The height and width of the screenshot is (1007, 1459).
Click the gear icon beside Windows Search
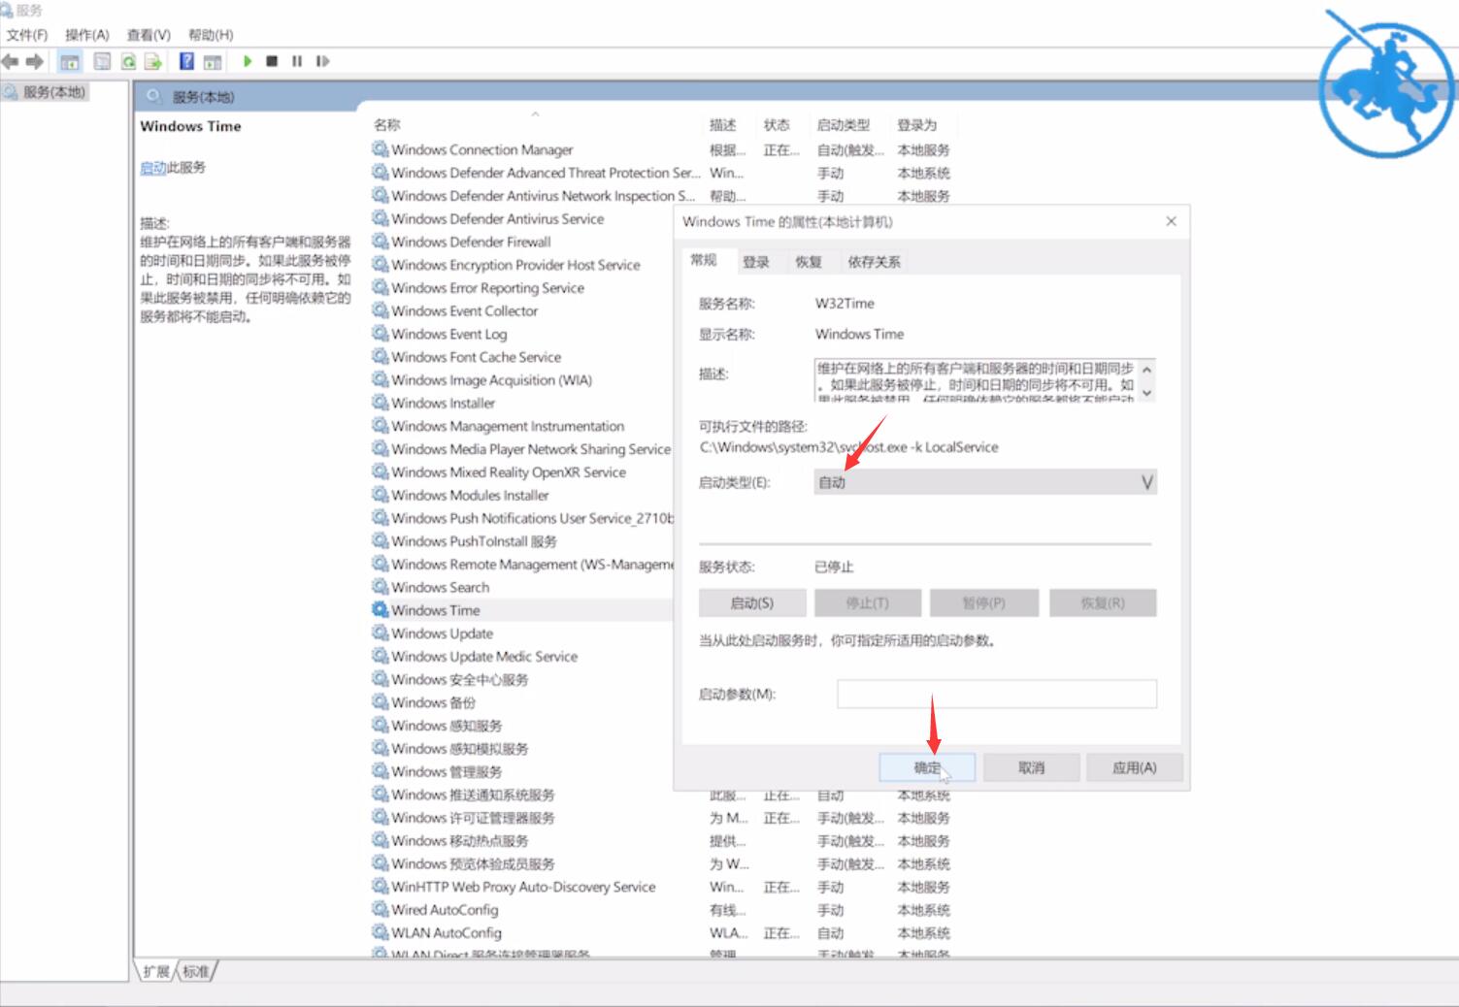click(380, 586)
